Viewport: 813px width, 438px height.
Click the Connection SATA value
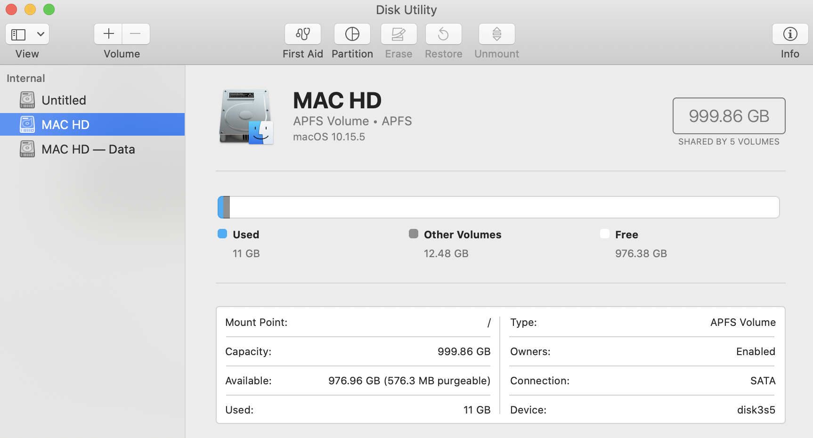(x=763, y=381)
